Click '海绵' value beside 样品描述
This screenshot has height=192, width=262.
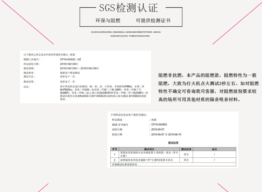[x=154, y=120]
